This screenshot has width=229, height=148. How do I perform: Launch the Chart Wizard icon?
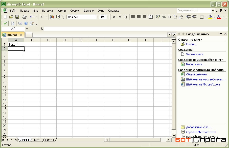point(52,17)
